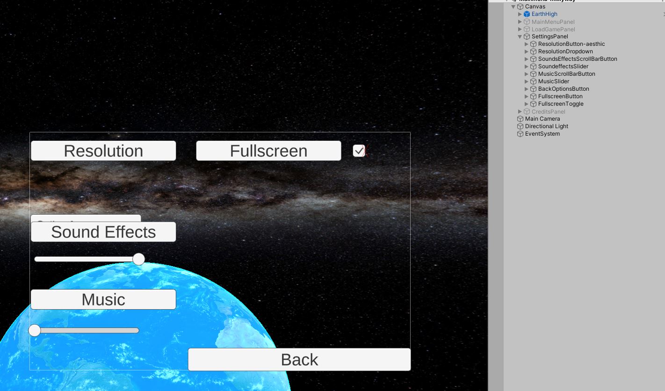Viewport: 665px width, 391px height.
Task: Click the Main Camera cube icon
Action: tap(520, 119)
